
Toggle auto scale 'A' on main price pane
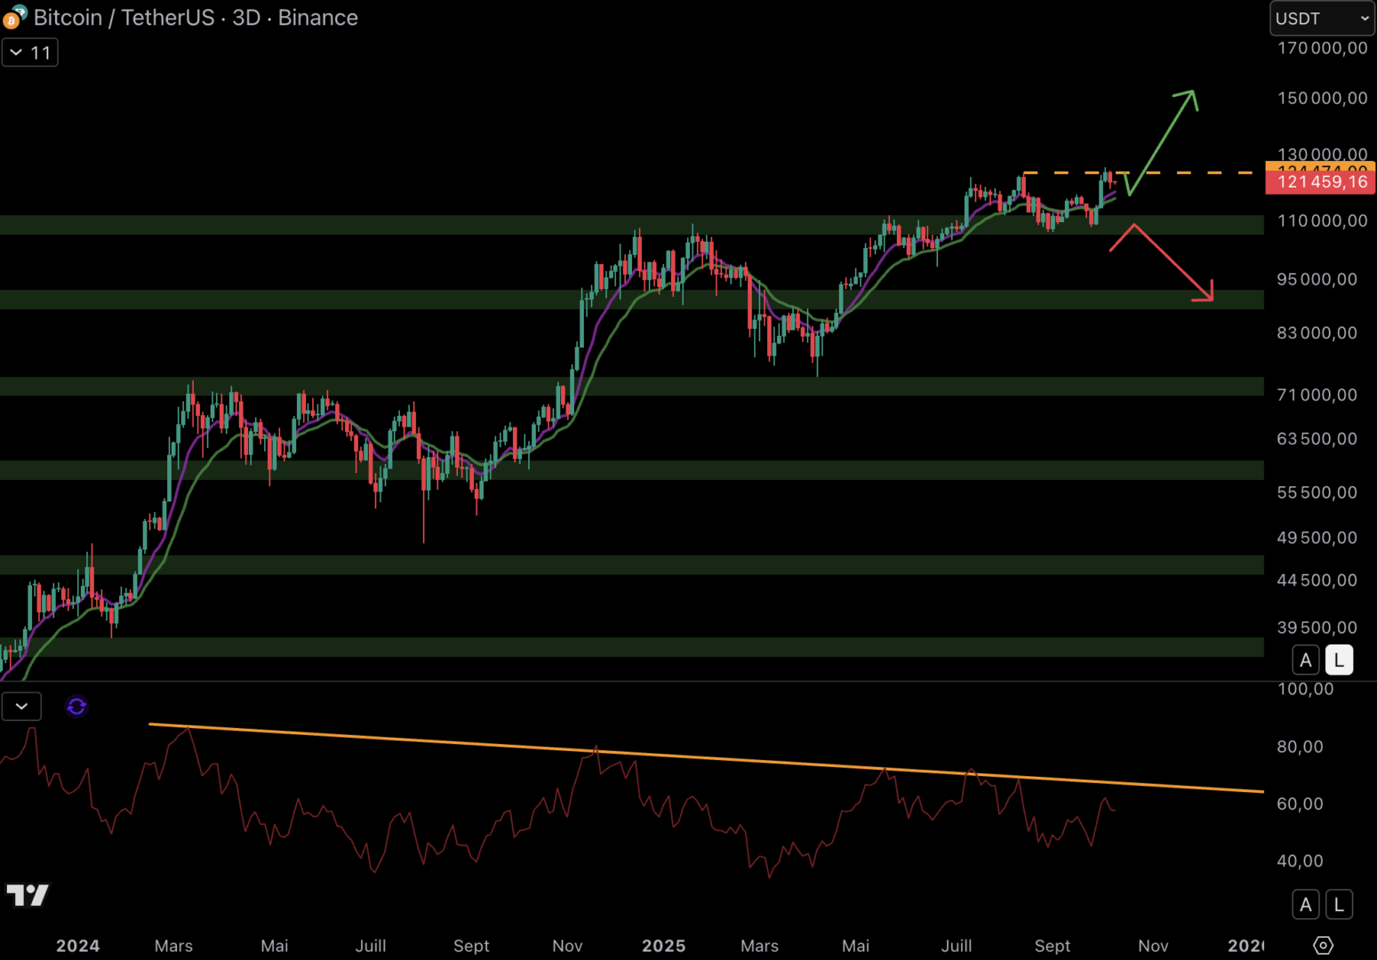[x=1305, y=660]
